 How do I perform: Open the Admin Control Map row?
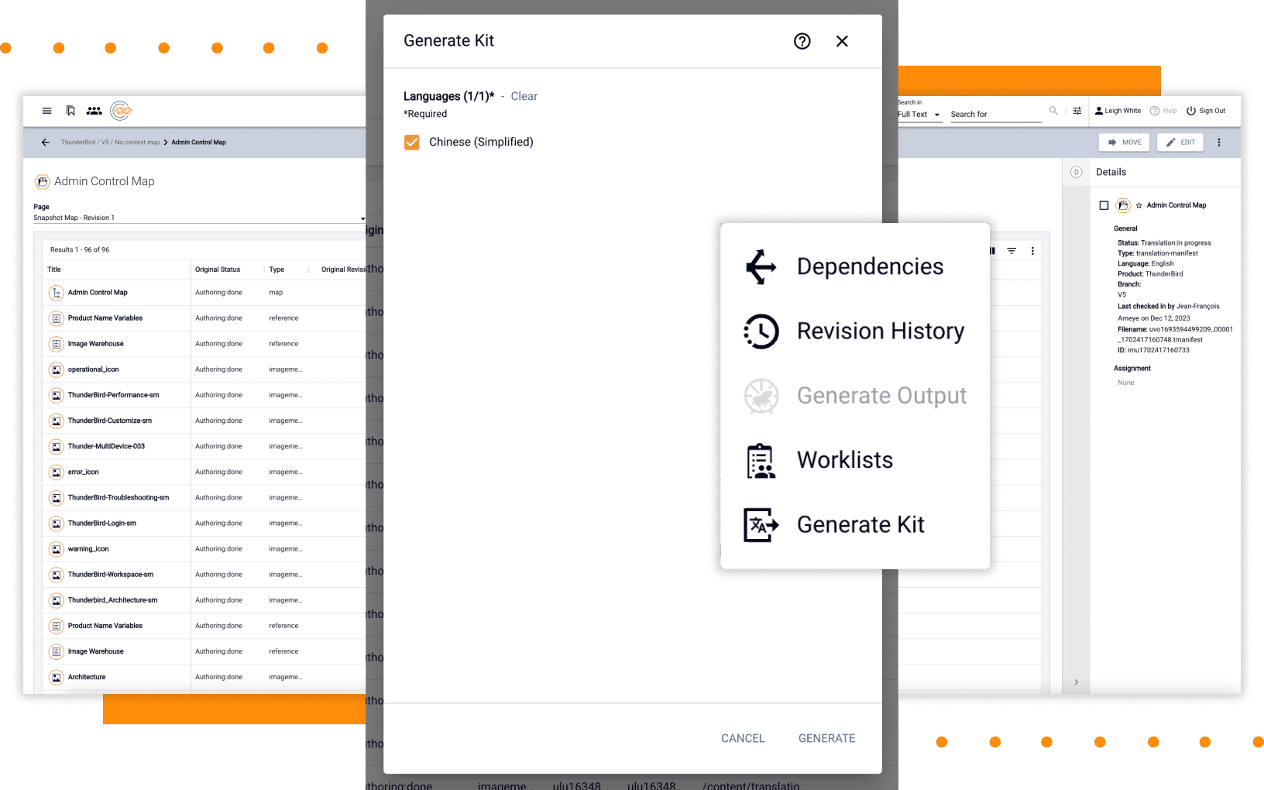[x=204, y=293]
